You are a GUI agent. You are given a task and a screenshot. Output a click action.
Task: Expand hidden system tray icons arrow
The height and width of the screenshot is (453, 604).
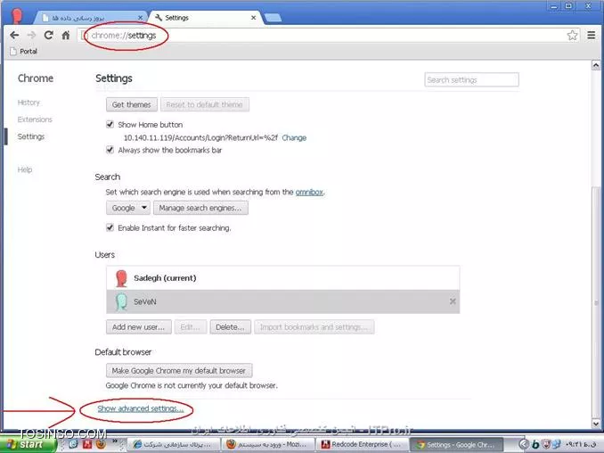(523, 444)
